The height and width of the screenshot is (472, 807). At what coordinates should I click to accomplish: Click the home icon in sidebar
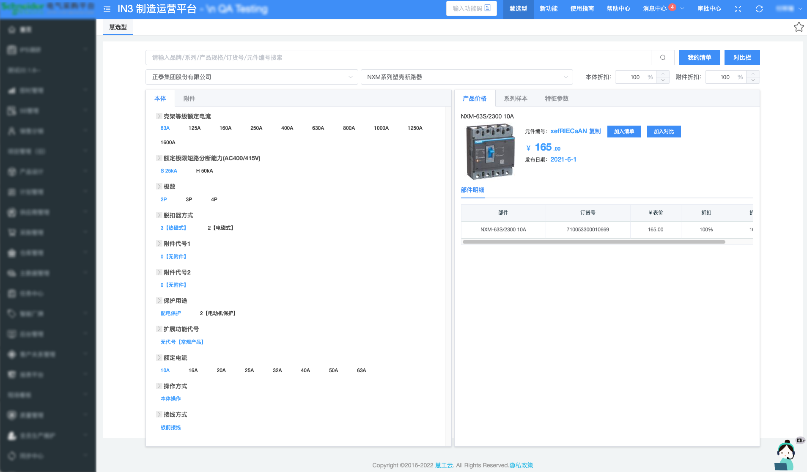(12, 30)
